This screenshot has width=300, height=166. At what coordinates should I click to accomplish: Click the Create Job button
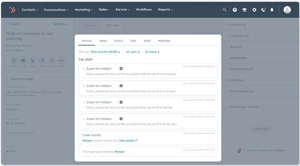(260, 129)
